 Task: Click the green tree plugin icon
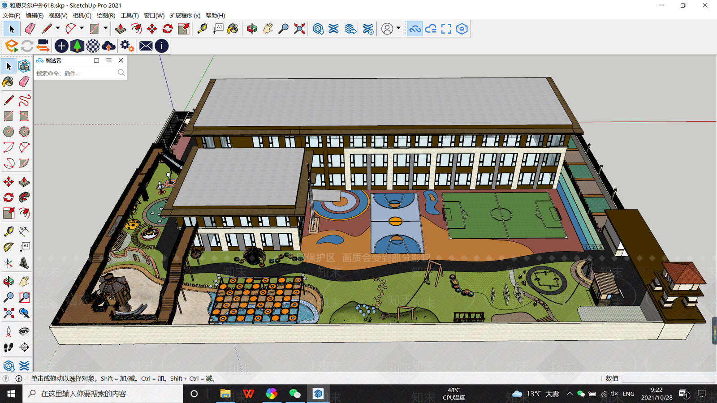(77, 46)
